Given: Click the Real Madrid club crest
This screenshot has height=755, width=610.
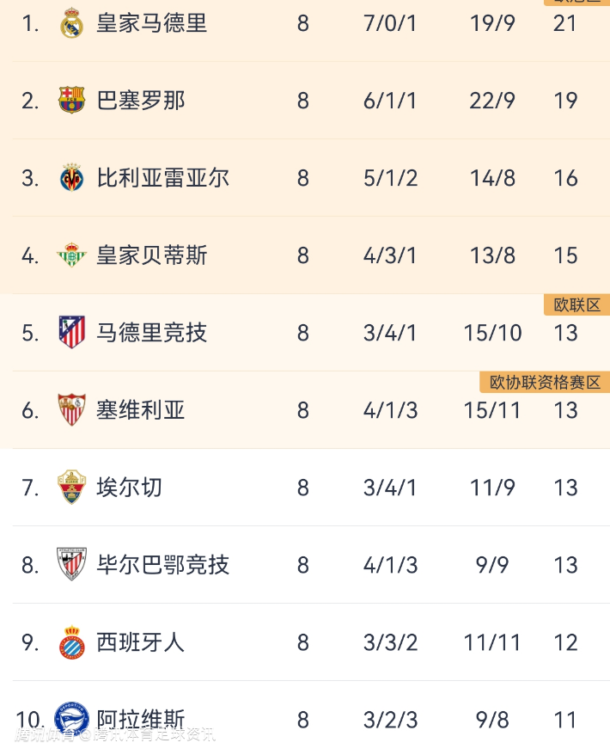Looking at the screenshot, I should pyautogui.click(x=71, y=23).
